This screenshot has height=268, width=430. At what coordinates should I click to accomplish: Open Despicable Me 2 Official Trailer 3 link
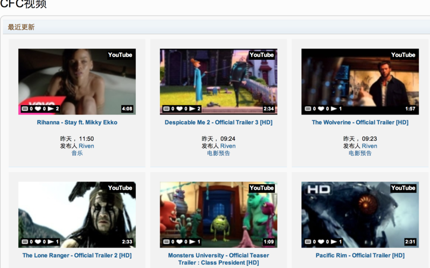pyautogui.click(x=218, y=122)
